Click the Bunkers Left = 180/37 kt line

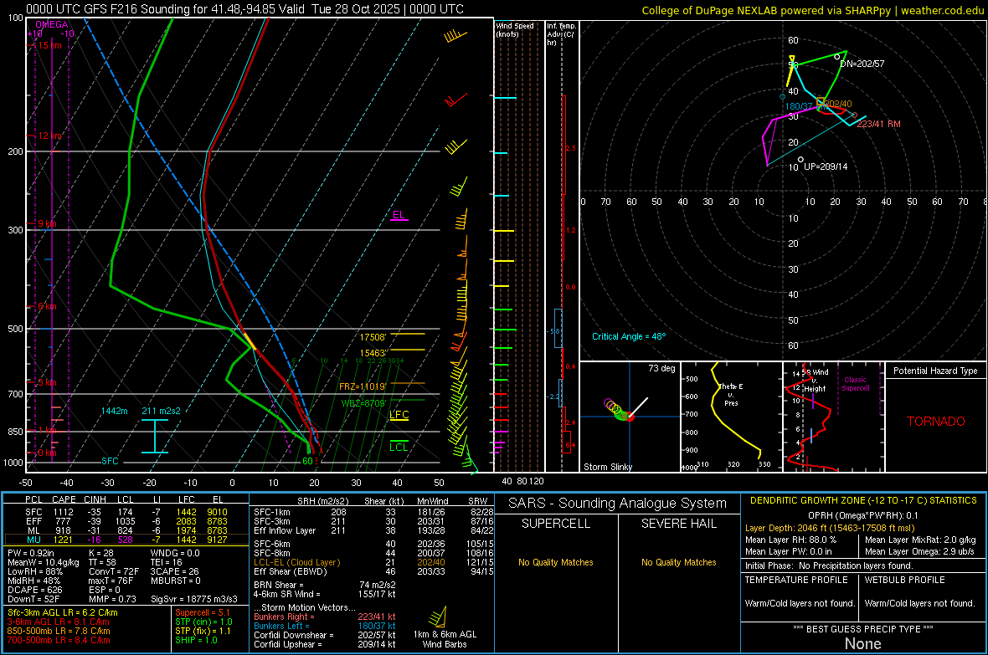(325, 626)
